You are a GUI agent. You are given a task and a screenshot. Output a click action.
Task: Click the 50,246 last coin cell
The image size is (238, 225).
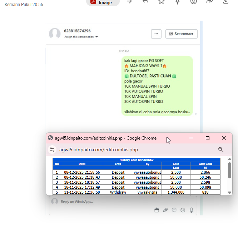205,177
